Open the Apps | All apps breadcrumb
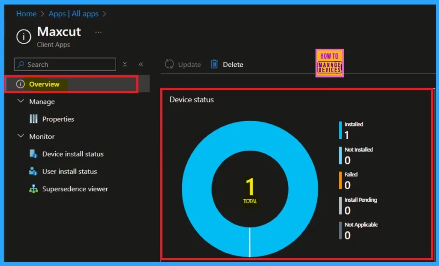The height and width of the screenshot is (266, 439). click(74, 14)
